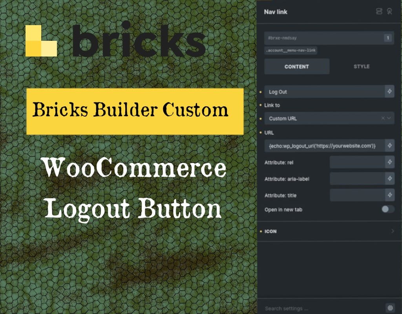
Task: Switch to the CONTENT tab
Action: (x=297, y=66)
